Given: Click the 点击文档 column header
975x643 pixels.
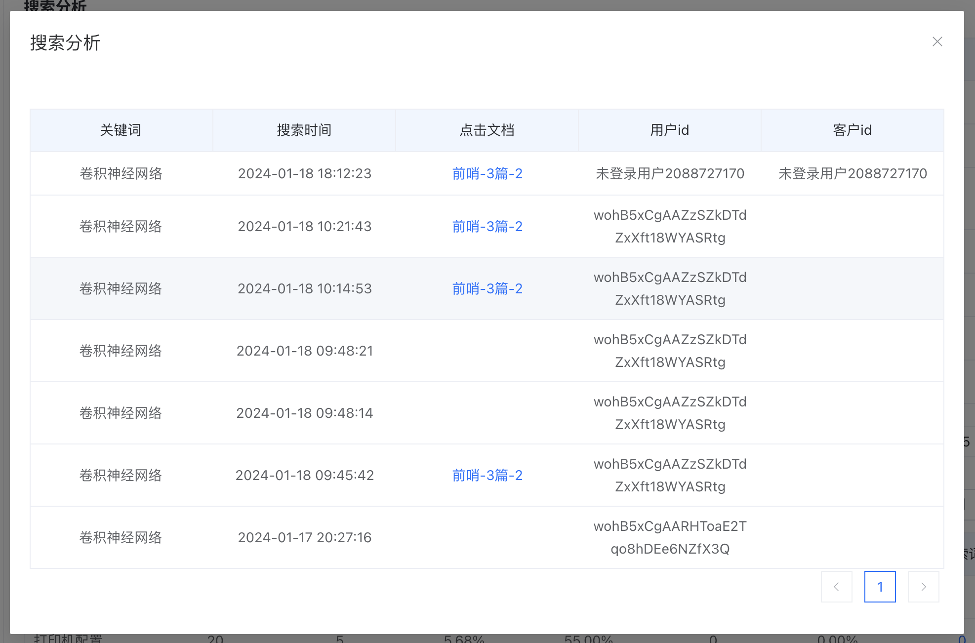Looking at the screenshot, I should point(487,130).
